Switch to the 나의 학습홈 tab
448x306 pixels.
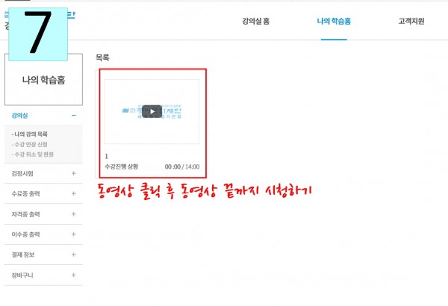(334, 21)
